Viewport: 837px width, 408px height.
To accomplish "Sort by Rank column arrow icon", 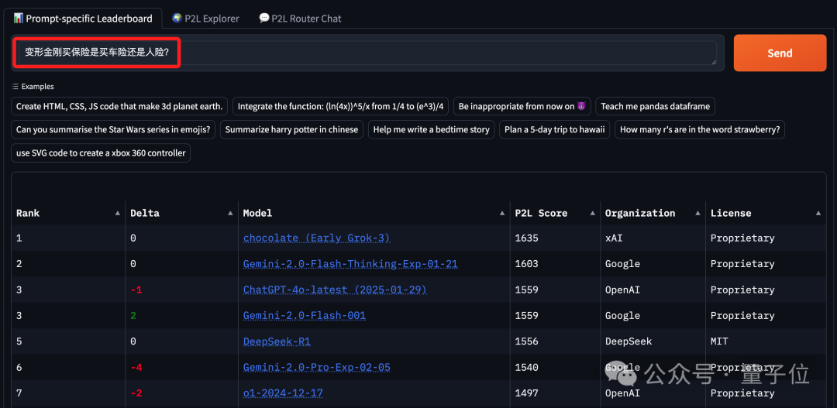I will [x=117, y=213].
